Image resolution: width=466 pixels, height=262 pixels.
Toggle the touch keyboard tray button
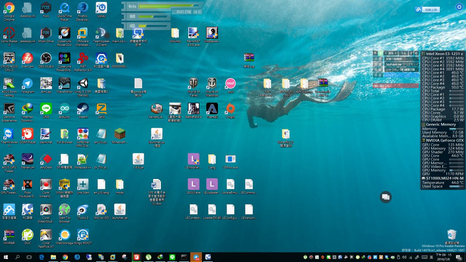(x=424, y=257)
